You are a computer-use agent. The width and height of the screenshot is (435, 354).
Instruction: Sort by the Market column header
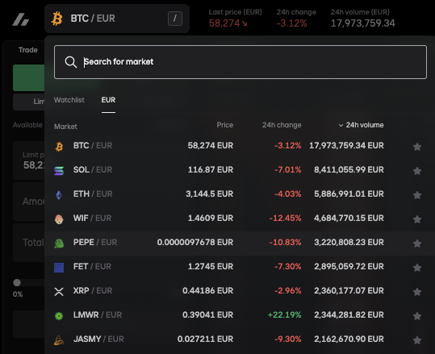tap(65, 127)
